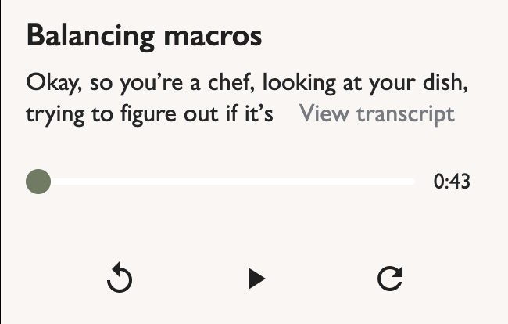Viewport: 508px width, 324px height.
Task: Jump back using the rewind icon
Action: (120, 279)
